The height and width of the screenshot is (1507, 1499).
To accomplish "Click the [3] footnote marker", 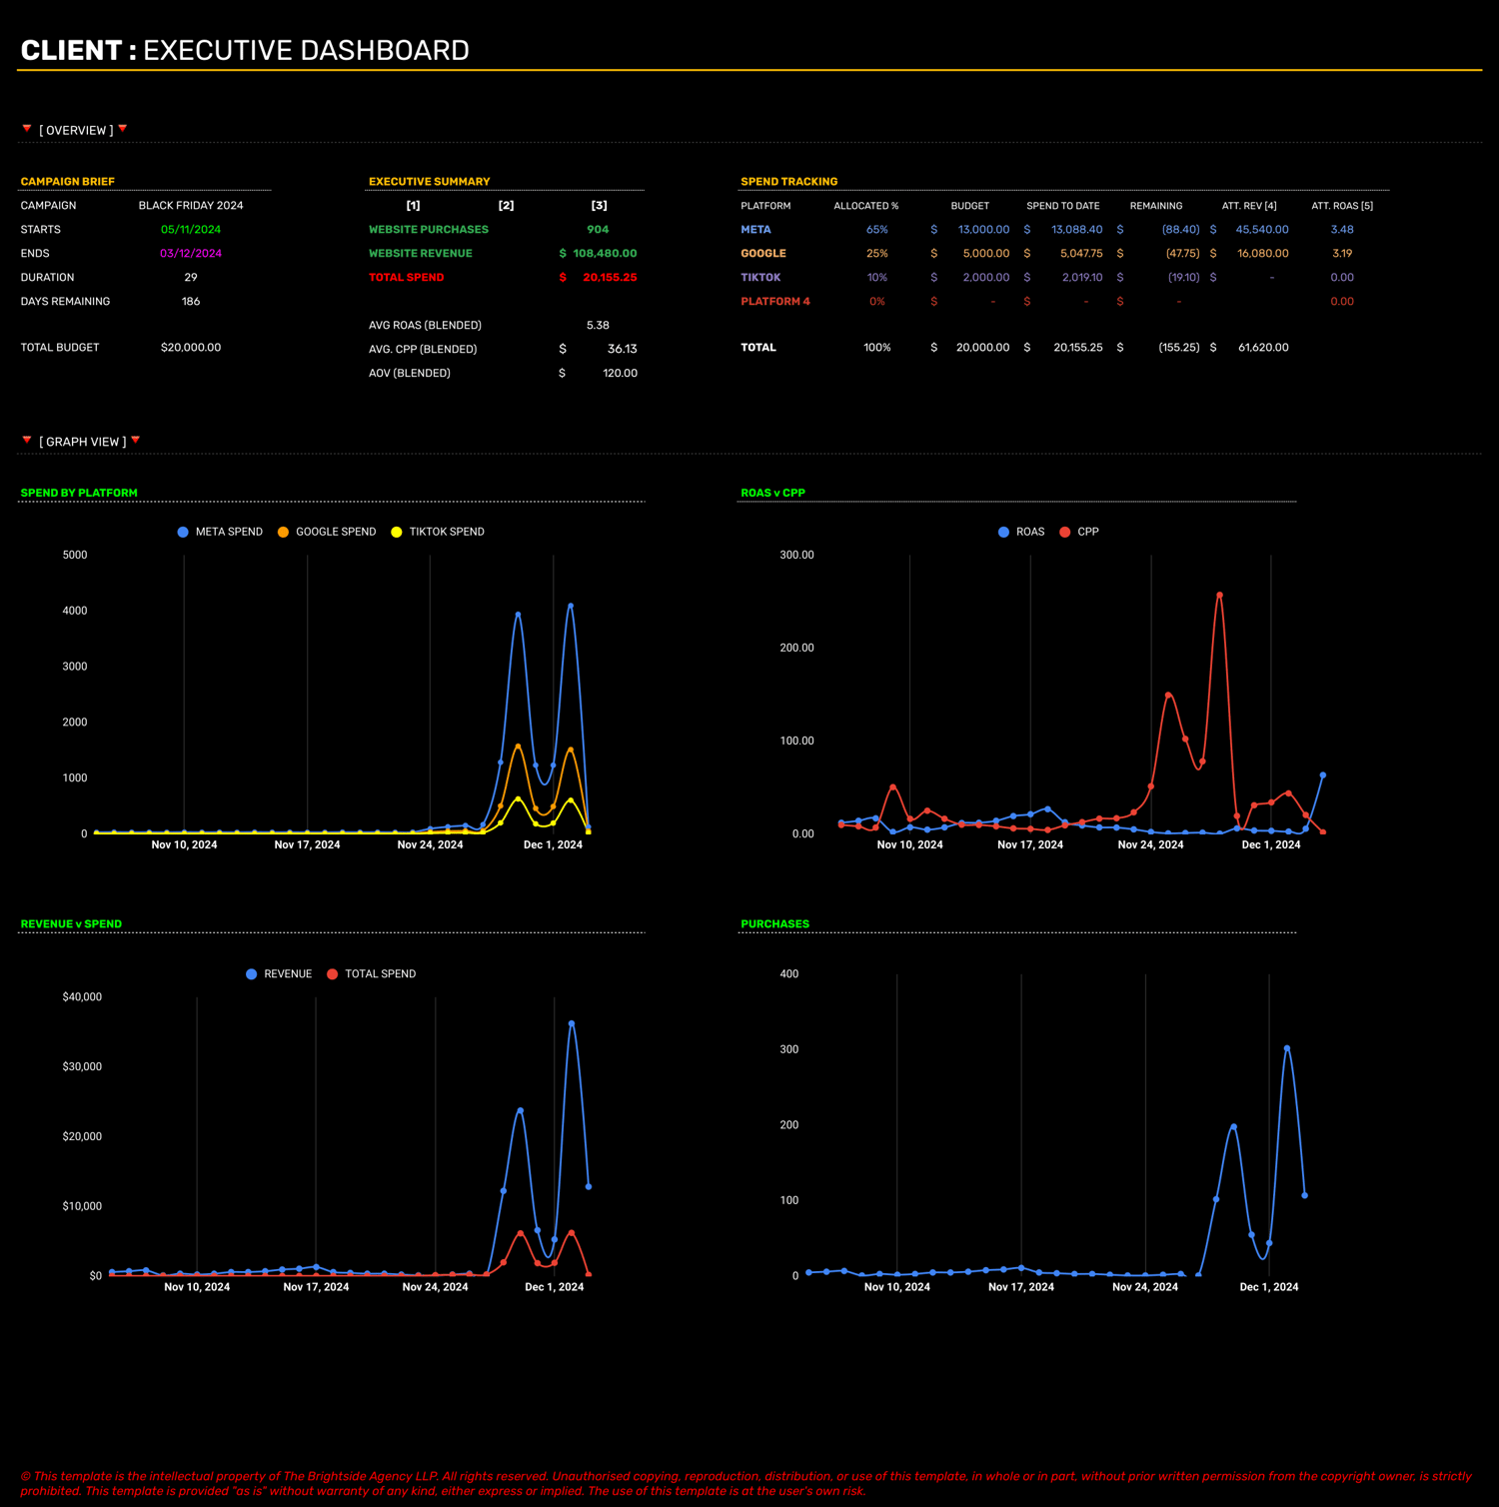I will [599, 206].
